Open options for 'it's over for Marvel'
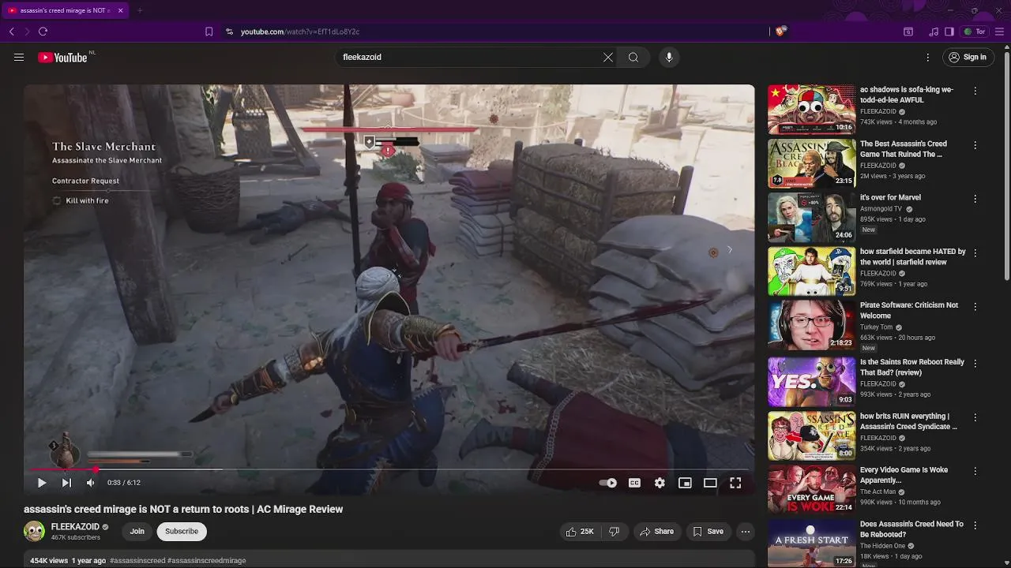The height and width of the screenshot is (568, 1011). point(975,199)
